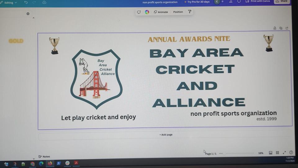Click the Share button

[282, 2]
